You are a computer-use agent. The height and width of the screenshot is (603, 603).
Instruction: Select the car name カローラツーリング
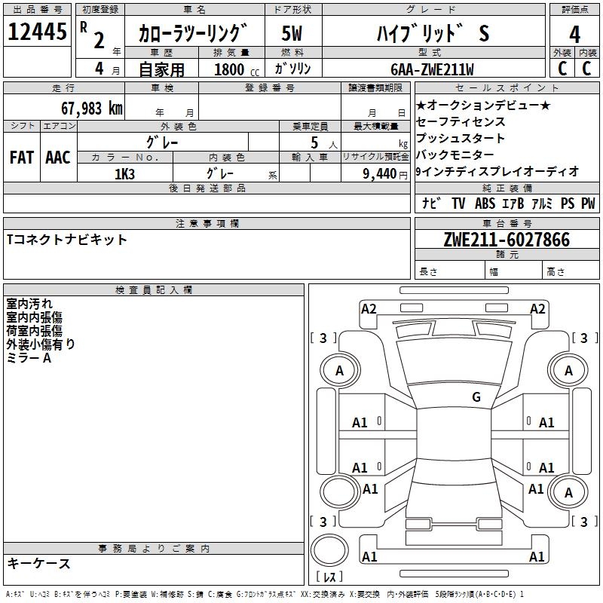click(193, 33)
